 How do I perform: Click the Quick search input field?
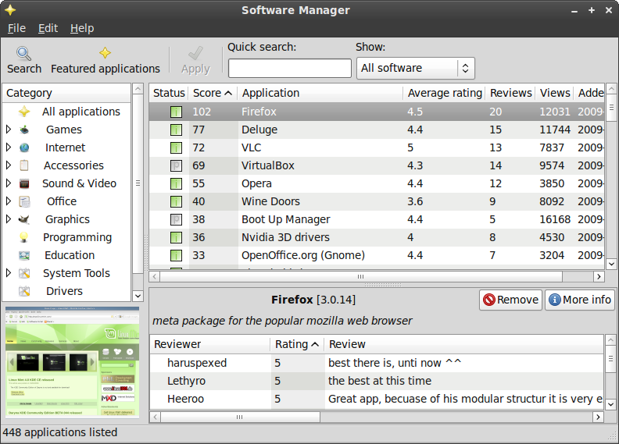click(290, 69)
